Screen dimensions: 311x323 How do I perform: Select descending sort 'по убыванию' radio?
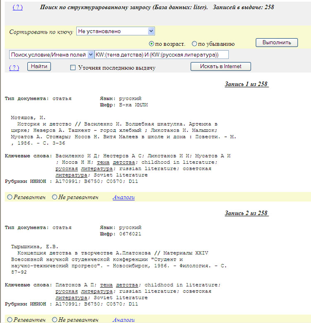[x=194, y=44]
